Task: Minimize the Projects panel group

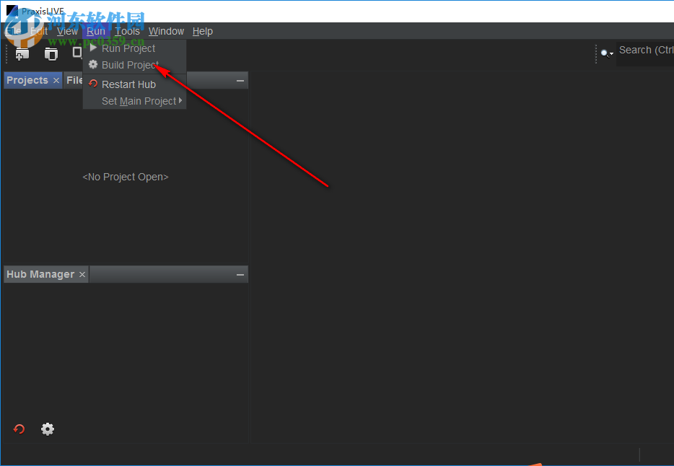Action: (240, 81)
